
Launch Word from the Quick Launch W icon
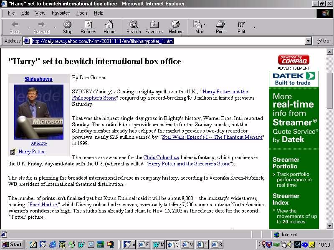coord(81,245)
